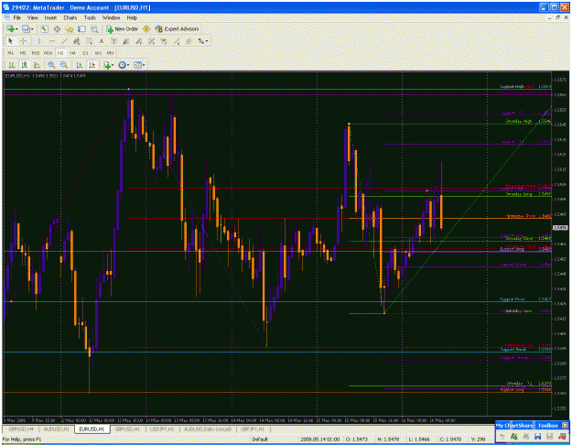This screenshot has height=445, width=572.
Task: Select the Trendline drawing tool
Action: coord(64,41)
